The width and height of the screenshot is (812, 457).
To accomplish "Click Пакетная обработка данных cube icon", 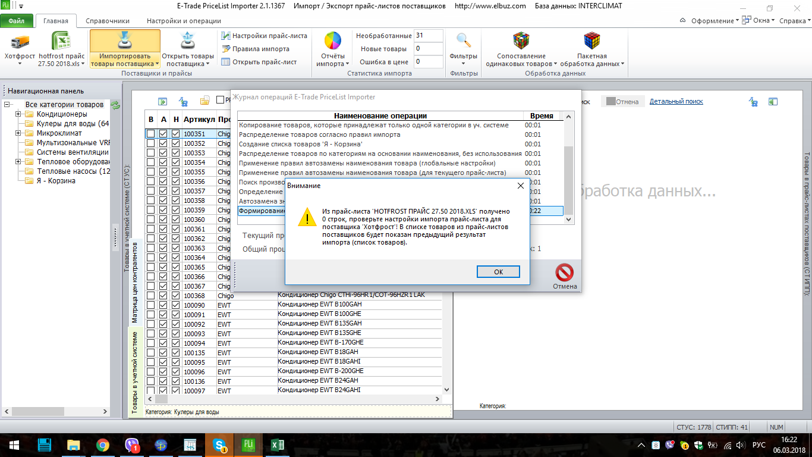I will point(592,41).
